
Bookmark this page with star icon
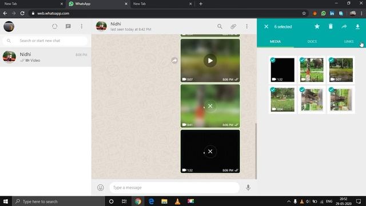tap(304, 13)
